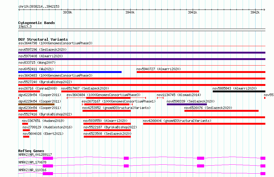Screen dimensions: 274x177
Task: Select nsv6523508 (Sedlazeck2020) label
Action: point(107,134)
